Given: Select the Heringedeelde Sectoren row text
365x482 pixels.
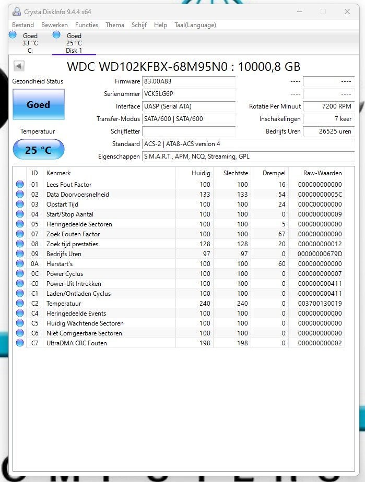Looking at the screenshot, I should [x=79, y=224].
